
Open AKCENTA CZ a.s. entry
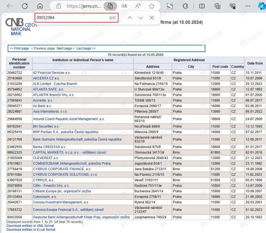pos(46,78)
